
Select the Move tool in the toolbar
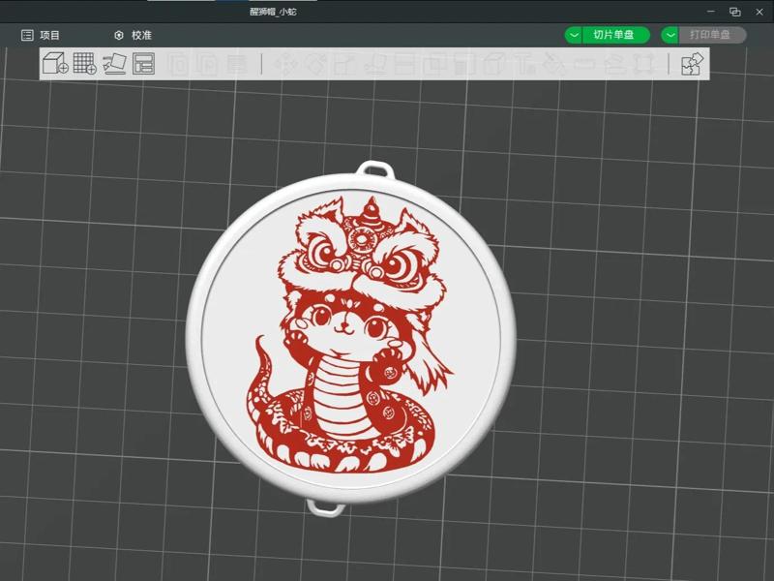click(x=284, y=65)
